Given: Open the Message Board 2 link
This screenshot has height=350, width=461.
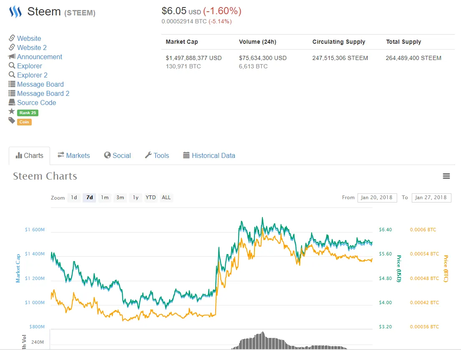Looking at the screenshot, I should 43,93.
